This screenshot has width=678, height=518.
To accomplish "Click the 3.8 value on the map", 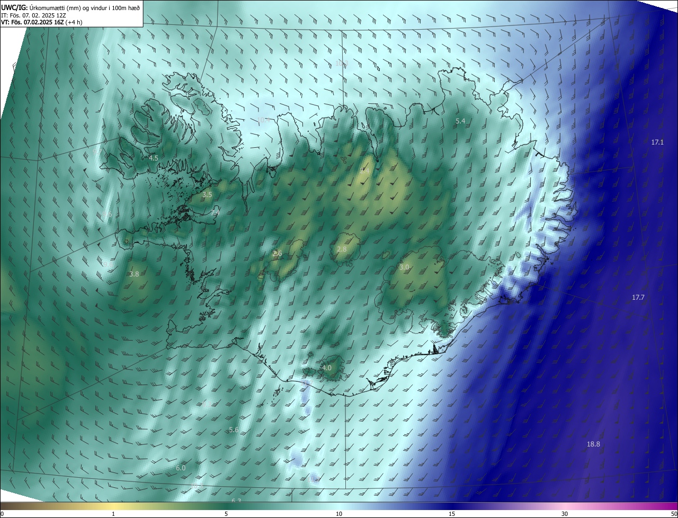I will click(x=134, y=274).
